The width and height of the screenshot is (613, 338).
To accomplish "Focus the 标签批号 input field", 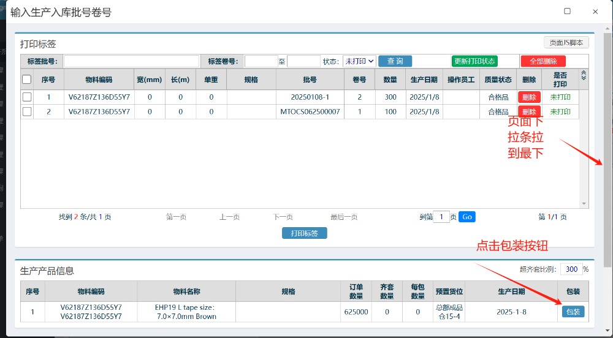I will coord(131,61).
